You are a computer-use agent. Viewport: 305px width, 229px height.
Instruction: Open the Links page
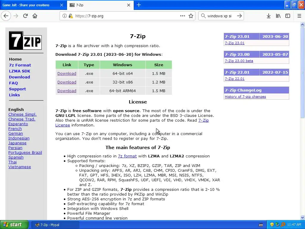click(x=14, y=95)
